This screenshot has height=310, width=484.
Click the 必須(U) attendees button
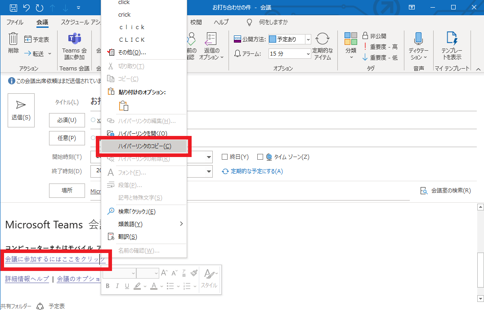coord(67,120)
